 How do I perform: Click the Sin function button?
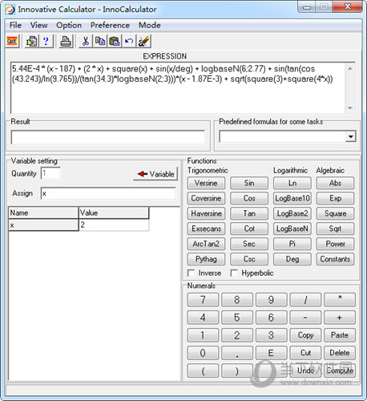point(249,183)
